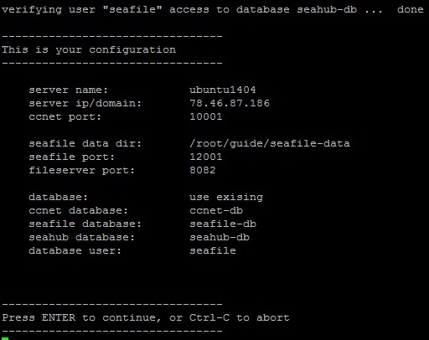Click the ccnet port value 10001
The height and width of the screenshot is (340, 429).
[x=206, y=116]
